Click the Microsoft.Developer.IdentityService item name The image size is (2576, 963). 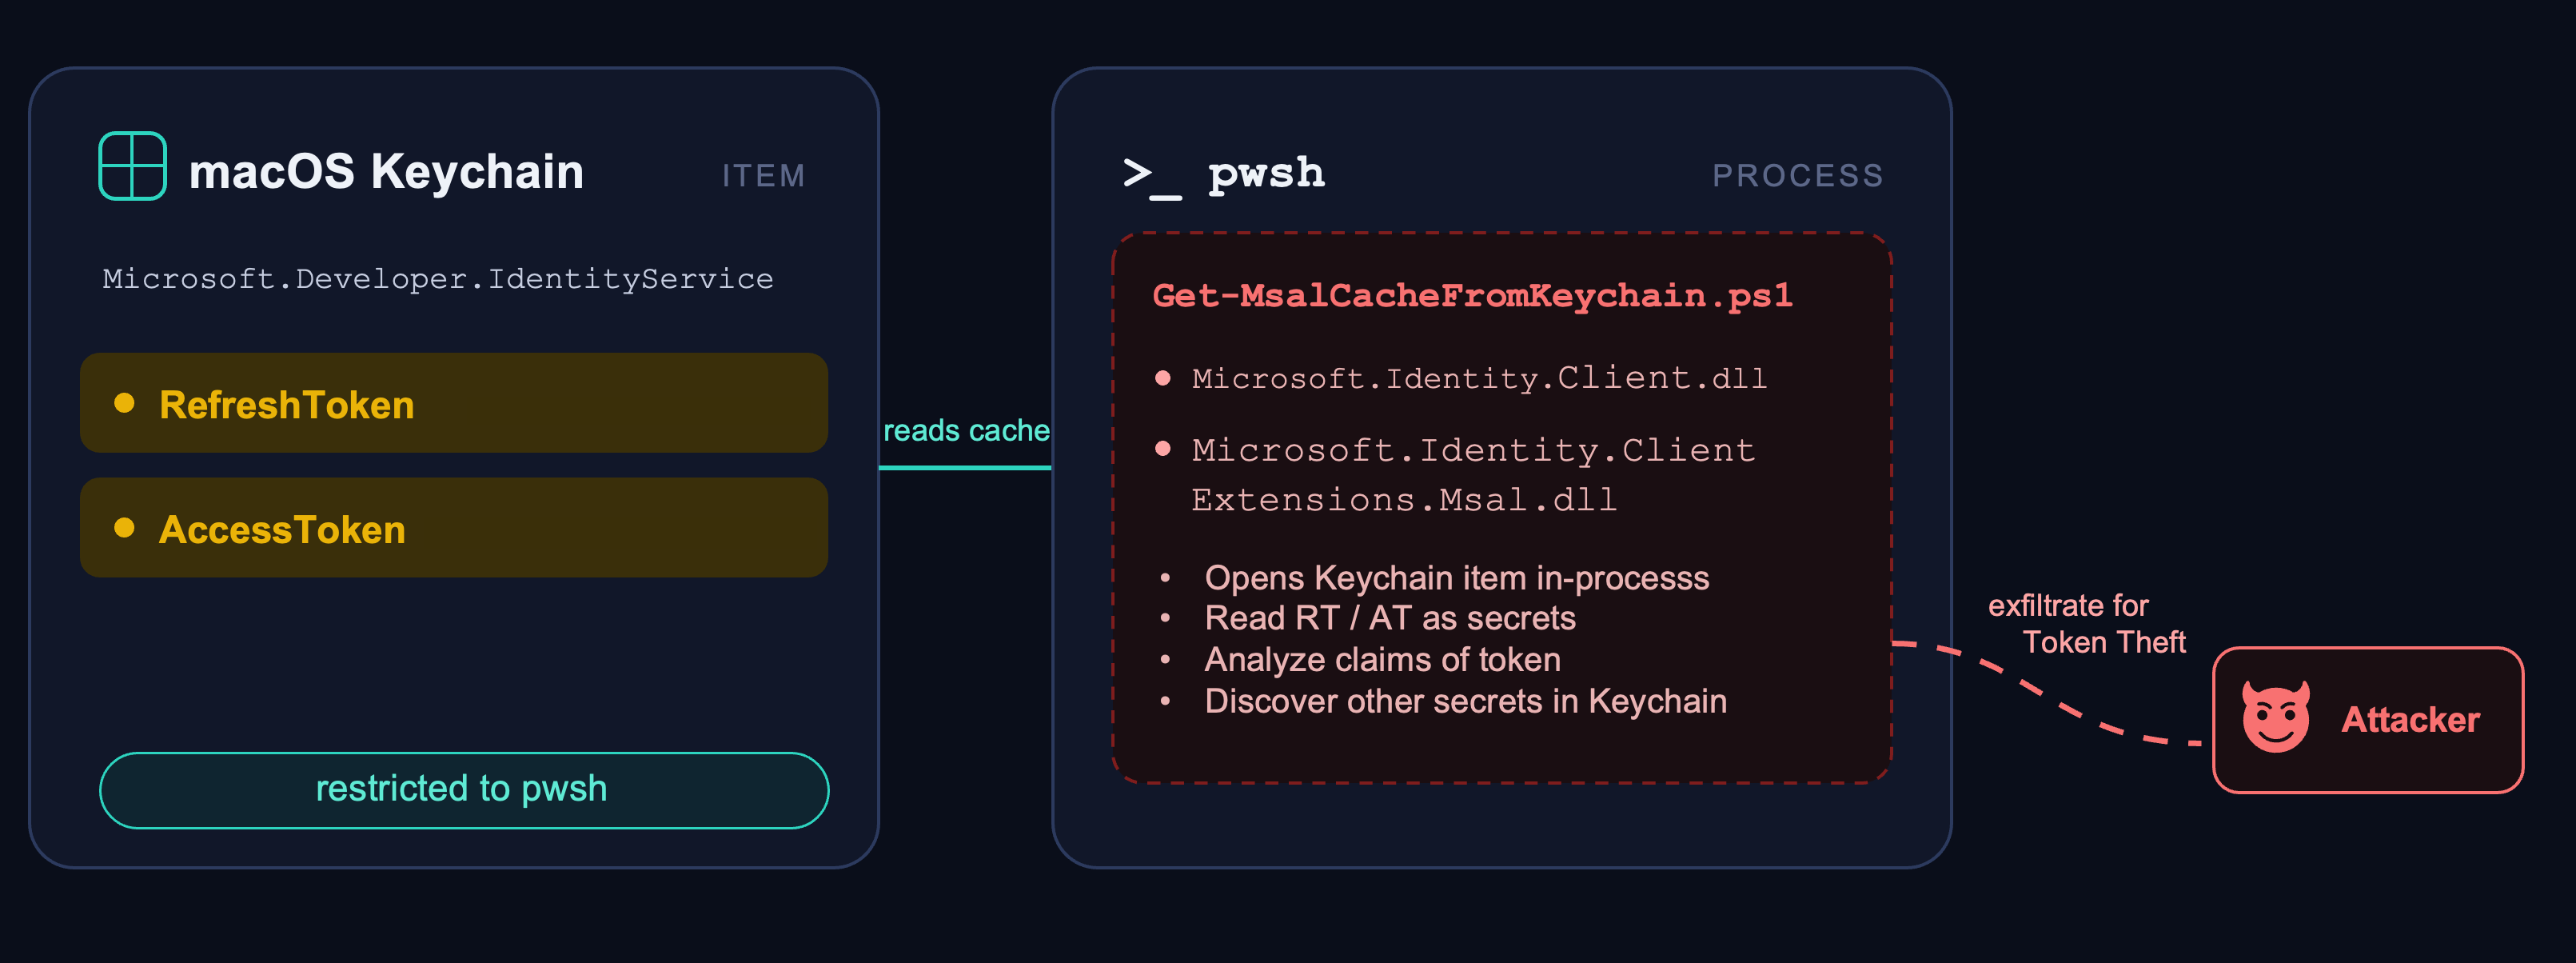point(438,279)
